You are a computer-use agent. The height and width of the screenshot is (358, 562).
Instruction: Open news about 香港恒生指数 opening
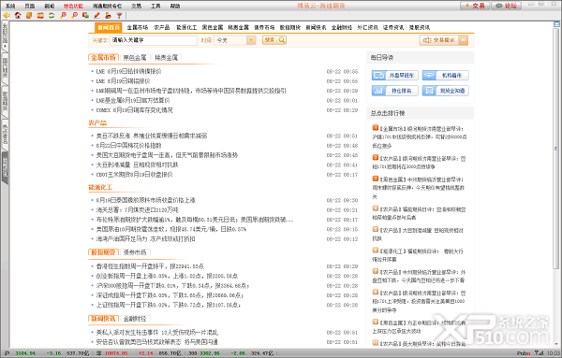click(x=150, y=266)
